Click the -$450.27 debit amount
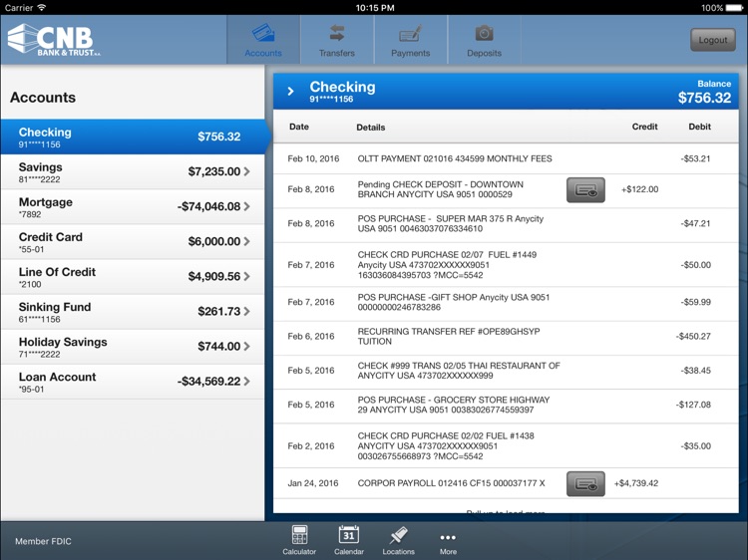This screenshot has height=560, width=748. tap(693, 337)
